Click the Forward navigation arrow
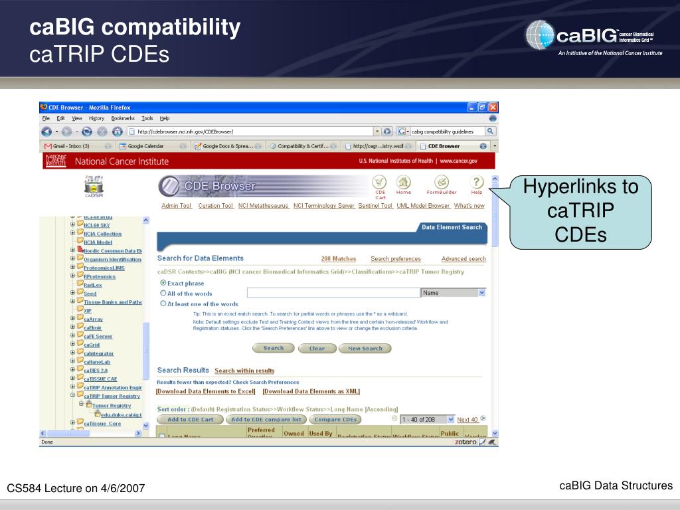The height and width of the screenshot is (510, 680). (x=67, y=131)
